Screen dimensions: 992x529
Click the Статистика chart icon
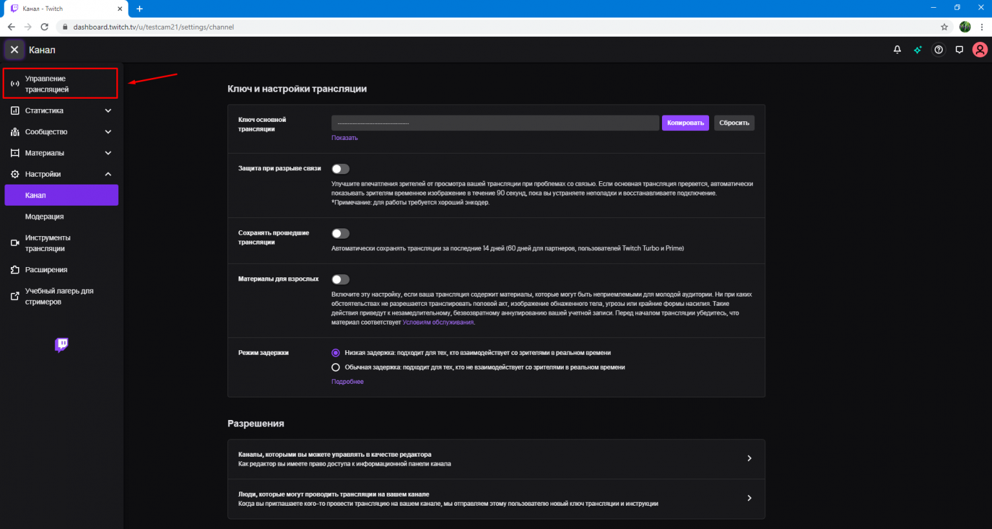pos(15,111)
